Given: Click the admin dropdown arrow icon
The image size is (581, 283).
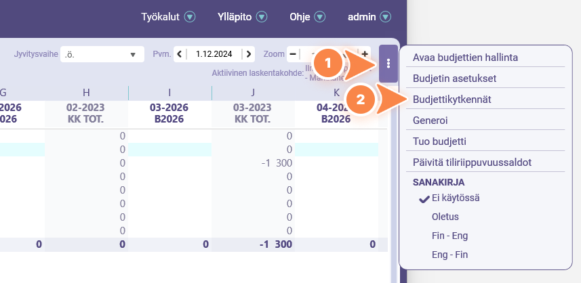Looking at the screenshot, I should click(x=386, y=17).
